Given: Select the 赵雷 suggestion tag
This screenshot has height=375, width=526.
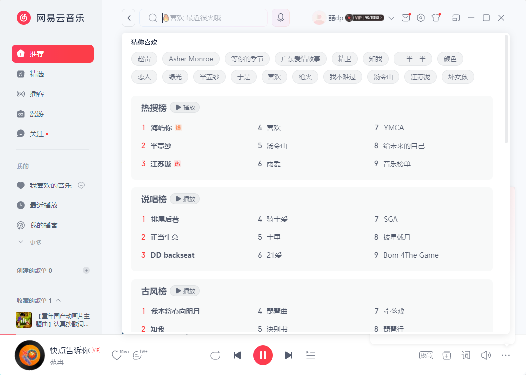Looking at the screenshot, I should point(144,59).
